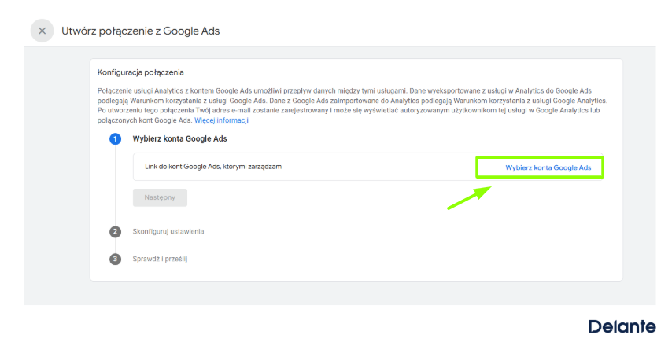Select step 1 circle 'Wybierz konta Google Ads'
This screenshot has width=672, height=346.
(x=115, y=138)
